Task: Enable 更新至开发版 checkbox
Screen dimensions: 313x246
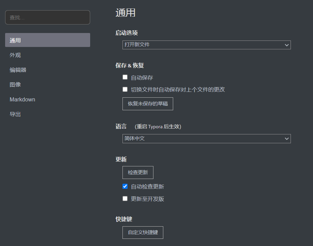Action: click(125, 199)
